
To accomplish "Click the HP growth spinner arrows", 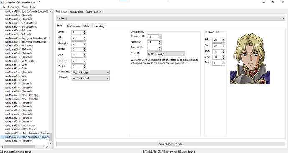I will (x=223, y=40).
